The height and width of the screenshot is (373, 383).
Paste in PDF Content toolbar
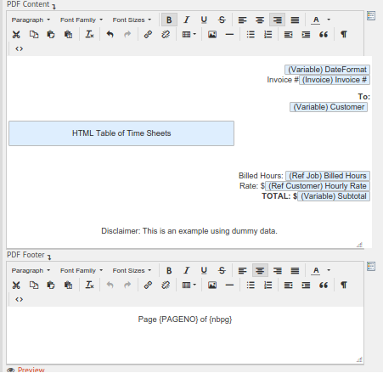tap(51, 35)
